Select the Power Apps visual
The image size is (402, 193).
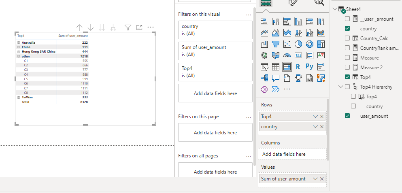tap(264, 89)
